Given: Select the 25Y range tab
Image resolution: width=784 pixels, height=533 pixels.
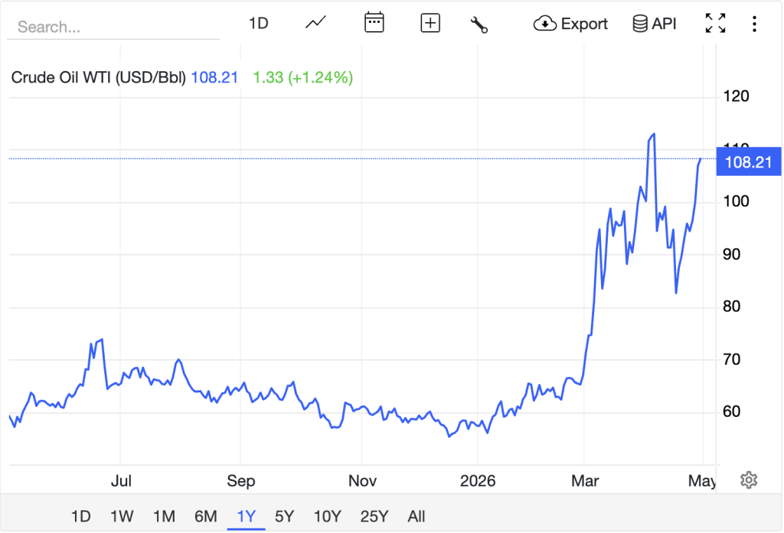Looking at the screenshot, I should [x=374, y=516].
